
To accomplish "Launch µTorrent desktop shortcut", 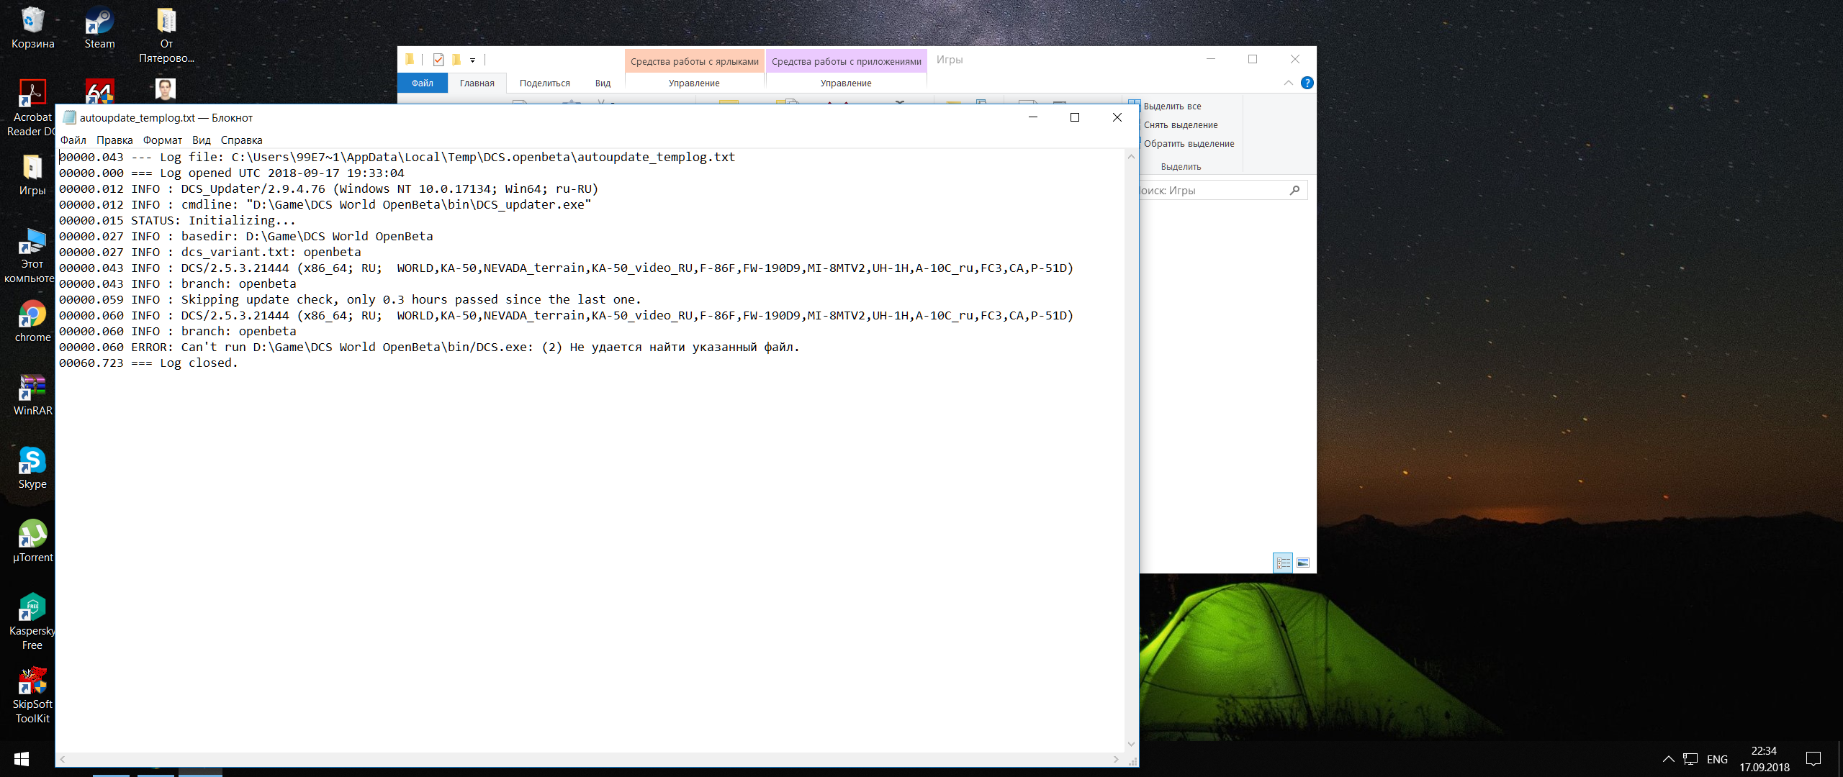I will (32, 542).
